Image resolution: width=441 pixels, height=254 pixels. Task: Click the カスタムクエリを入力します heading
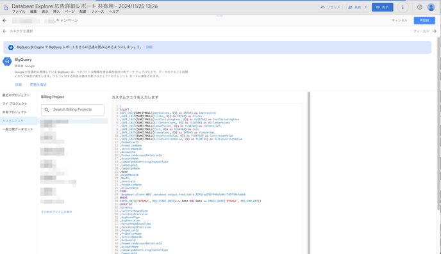point(135,97)
